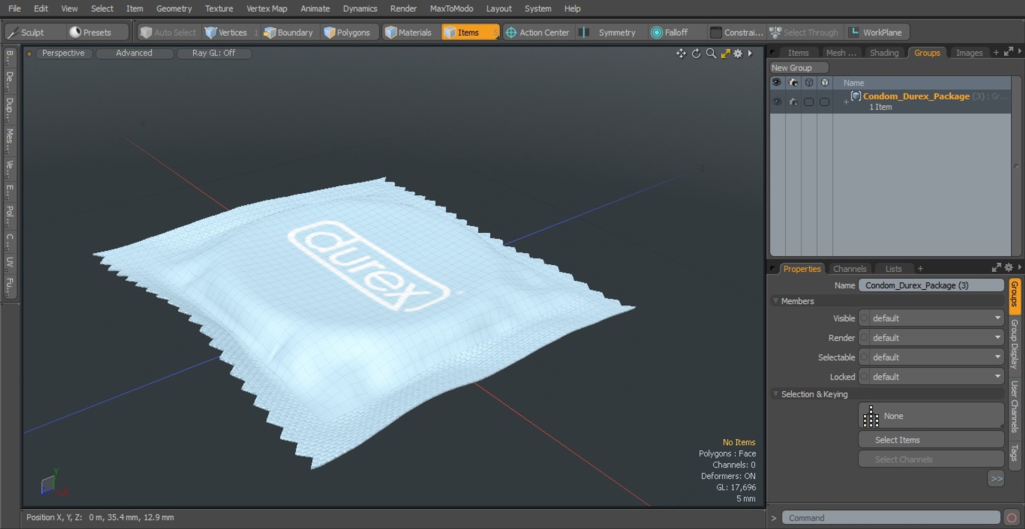This screenshot has height=529, width=1025.
Task: Open the Advanced shading style dropdown
Action: [x=134, y=53]
